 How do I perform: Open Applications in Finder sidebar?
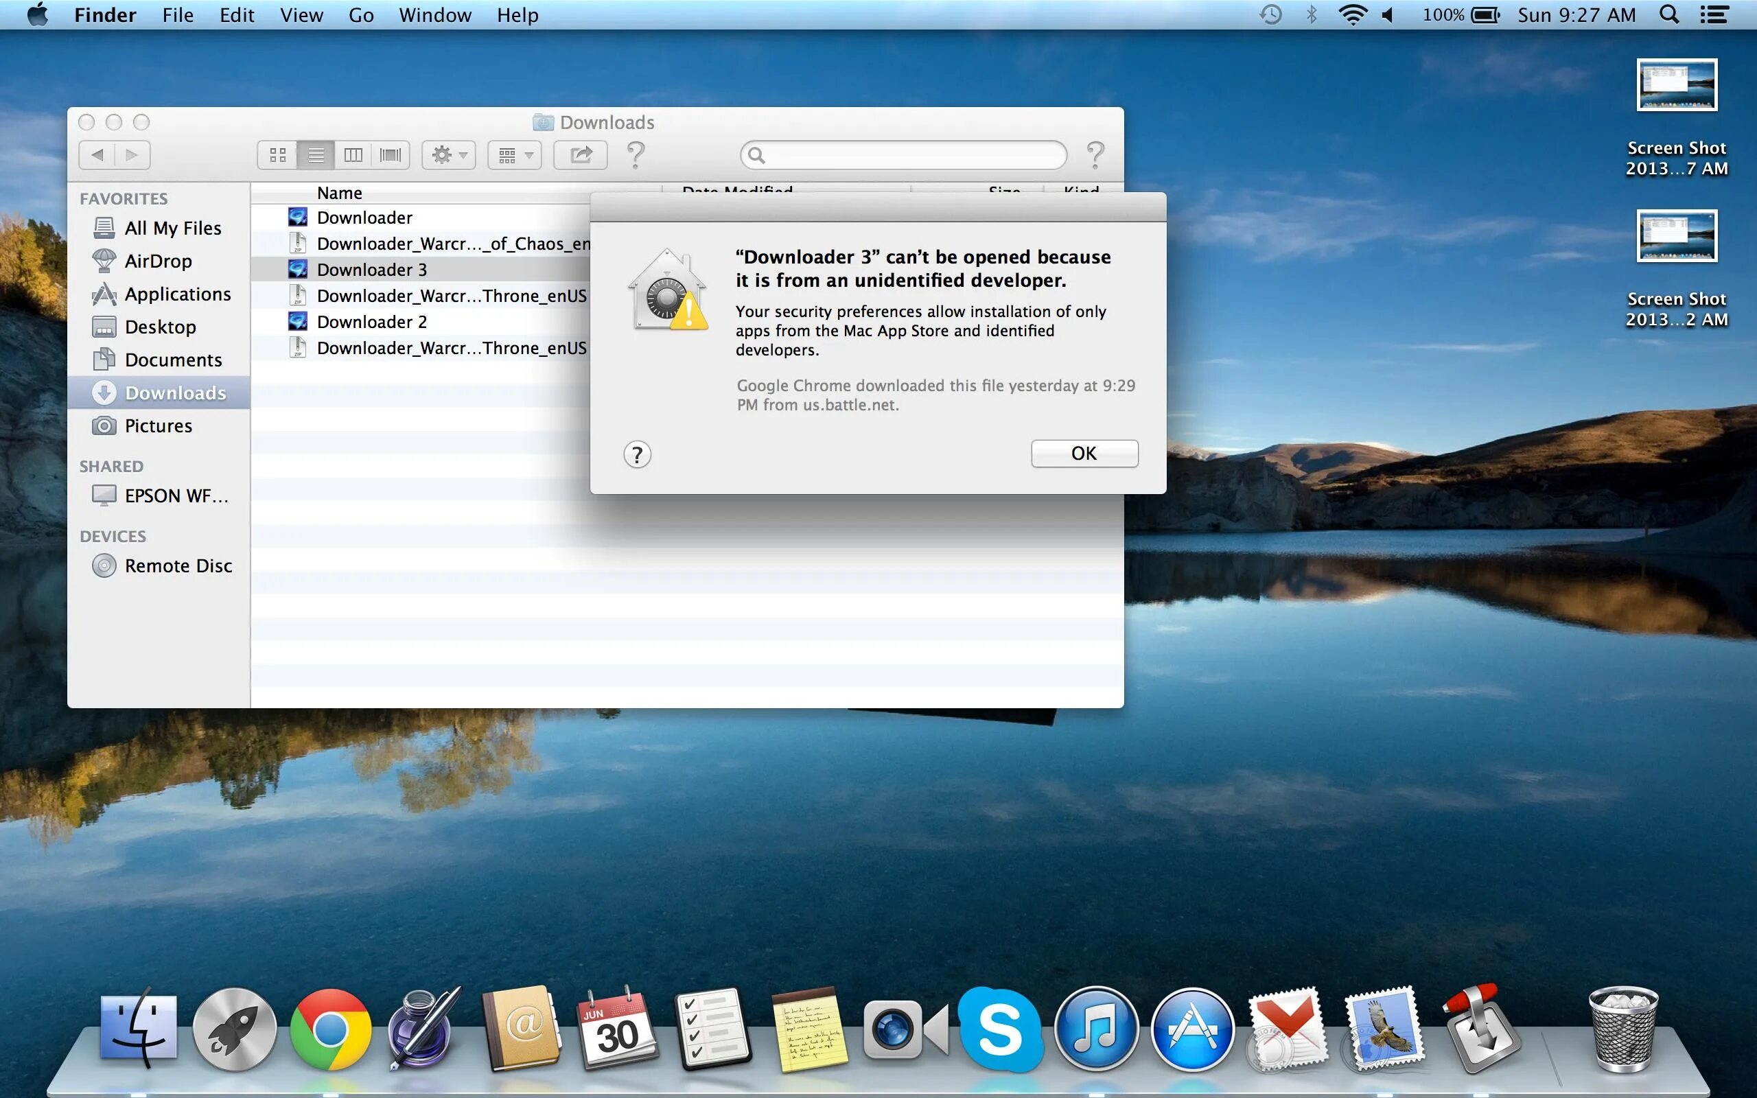pyautogui.click(x=177, y=294)
